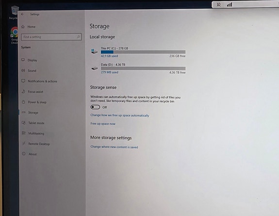The image size is (279, 216).
Task: Select Notifications & actions menu item
Action: [42, 81]
